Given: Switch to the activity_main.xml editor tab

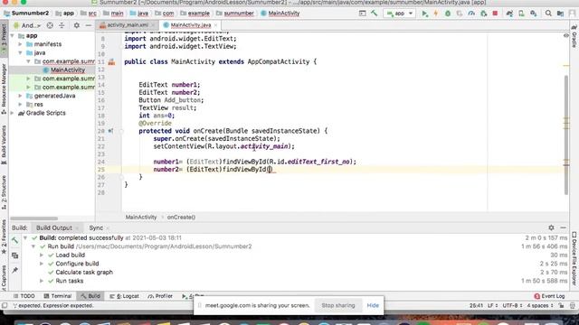Looking at the screenshot, I should click(128, 25).
